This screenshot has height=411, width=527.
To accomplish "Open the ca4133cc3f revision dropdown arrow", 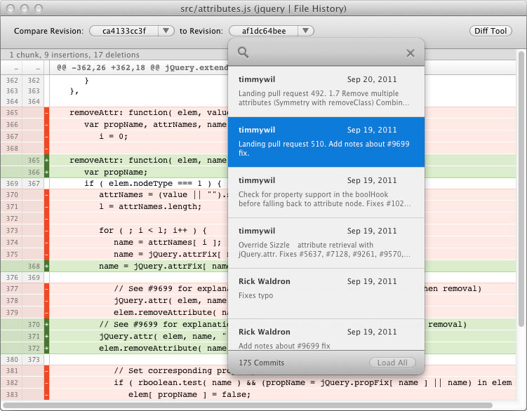I will [x=166, y=31].
